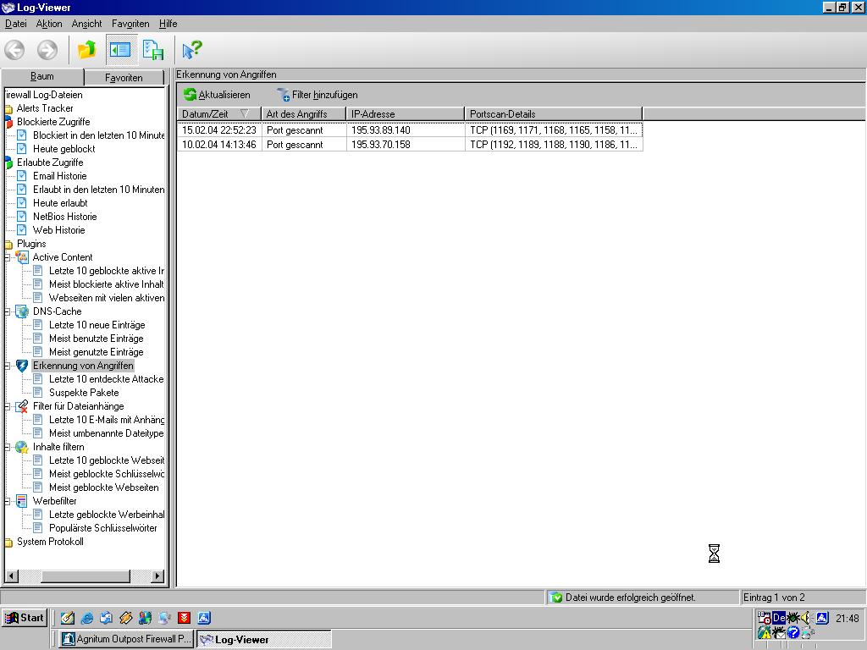Click the blue question mark tray icon
This screenshot has width=867, height=650.
coord(792,632)
